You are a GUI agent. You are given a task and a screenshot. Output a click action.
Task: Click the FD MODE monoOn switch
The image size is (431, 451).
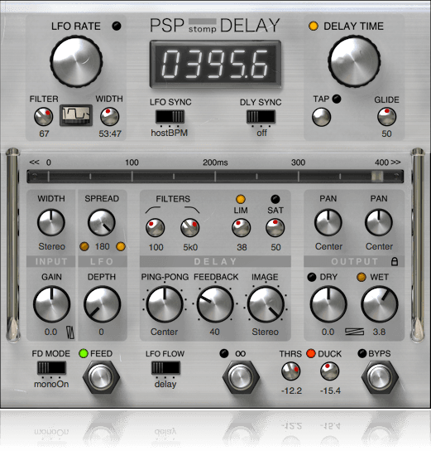51,368
